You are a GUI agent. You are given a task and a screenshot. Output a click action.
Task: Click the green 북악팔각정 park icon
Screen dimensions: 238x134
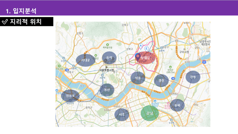point(107,45)
